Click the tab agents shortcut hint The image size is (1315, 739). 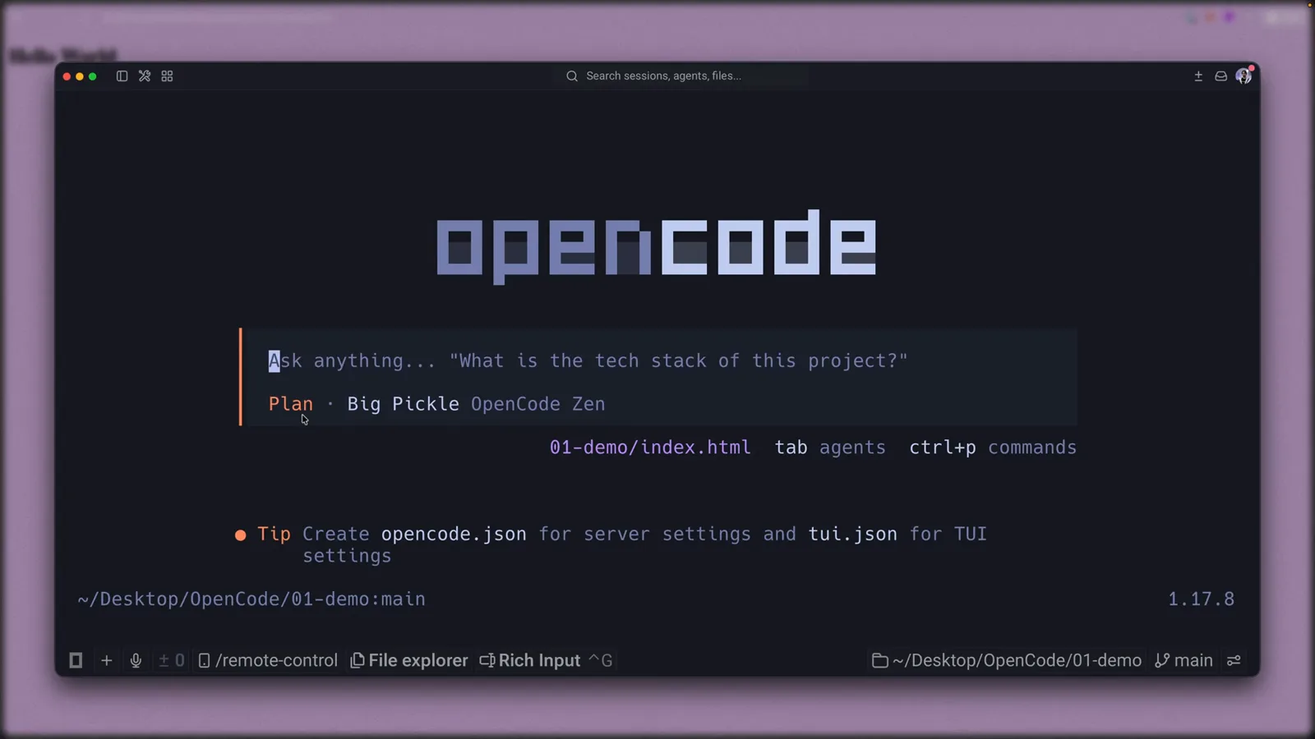(x=830, y=448)
